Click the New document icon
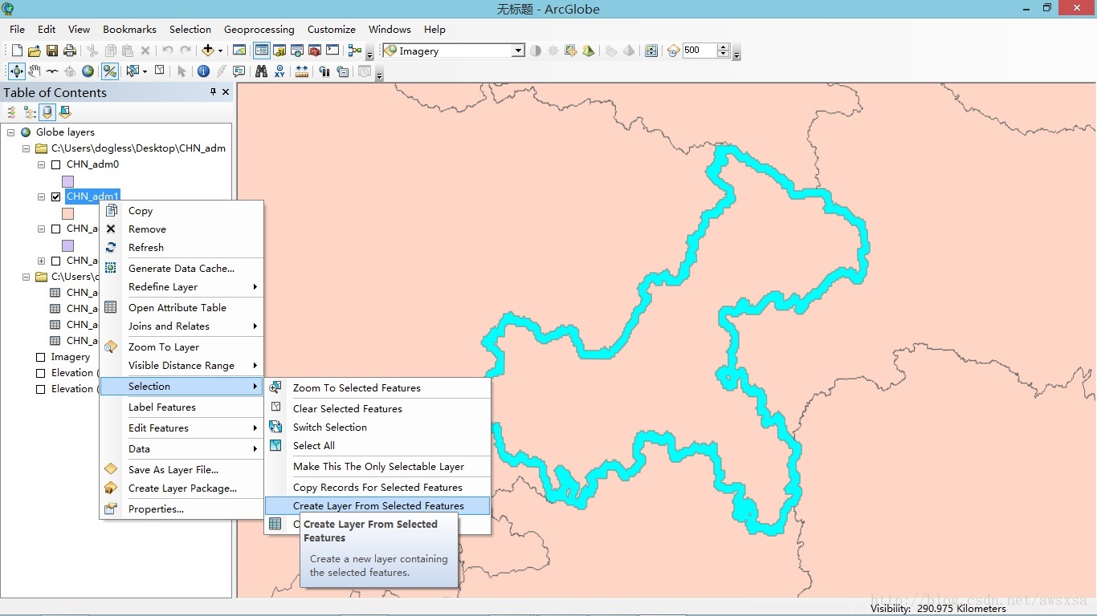Image resolution: width=1097 pixels, height=616 pixels. click(x=17, y=51)
